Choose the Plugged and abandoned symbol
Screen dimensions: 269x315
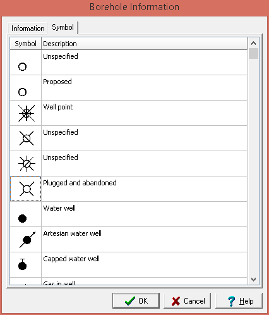coord(27,188)
